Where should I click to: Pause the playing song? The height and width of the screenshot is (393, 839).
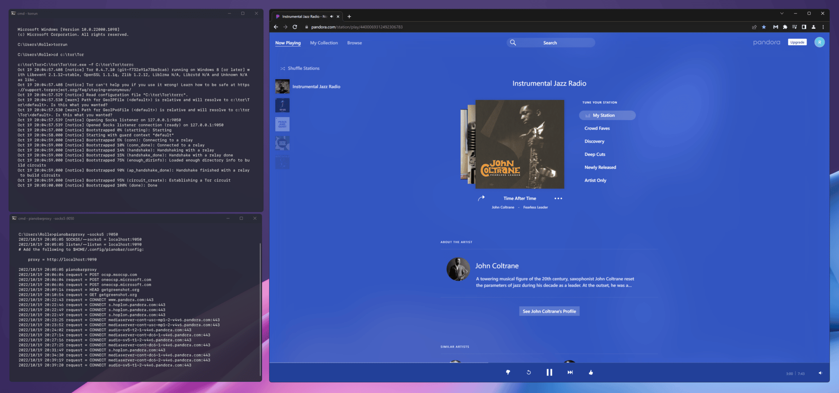(x=549, y=372)
